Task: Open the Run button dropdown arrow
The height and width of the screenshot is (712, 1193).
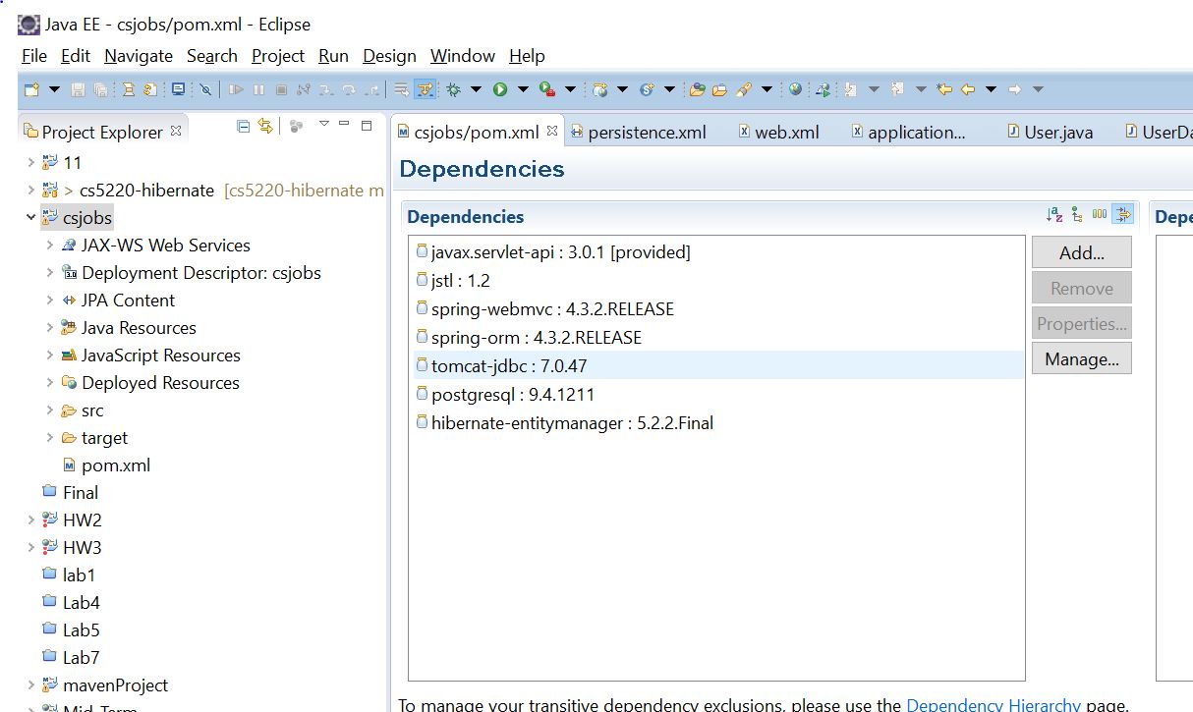Action: (523, 89)
